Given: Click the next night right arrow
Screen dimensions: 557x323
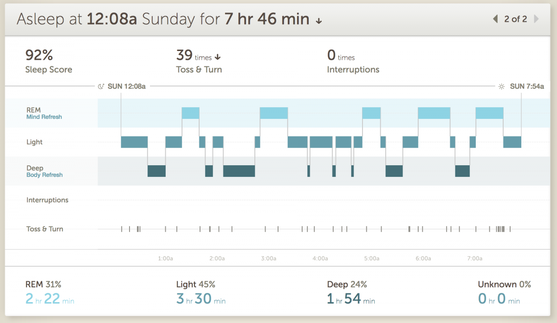Looking at the screenshot, I should tap(536, 19).
